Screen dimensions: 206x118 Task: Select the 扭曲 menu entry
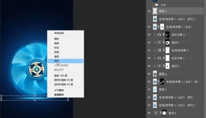coord(66,52)
